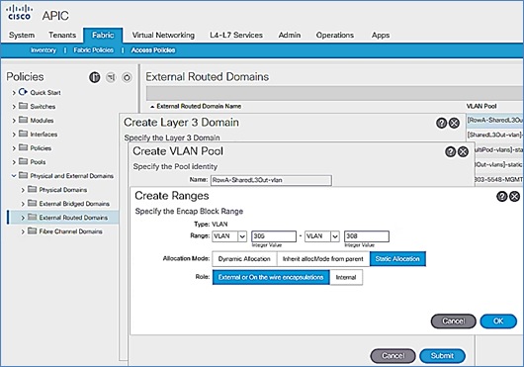
Task: Go to Inventory submenu
Action: coord(44,50)
